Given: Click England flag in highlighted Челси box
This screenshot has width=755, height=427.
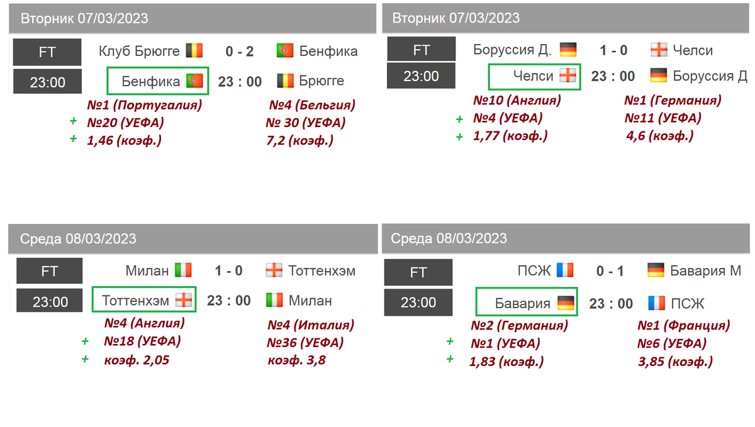Looking at the screenshot, I should point(568,76).
